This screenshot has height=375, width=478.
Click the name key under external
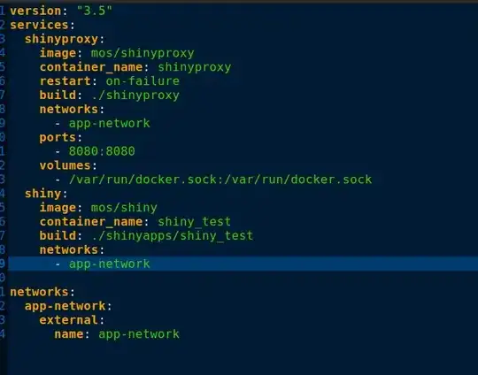pyautogui.click(x=68, y=334)
